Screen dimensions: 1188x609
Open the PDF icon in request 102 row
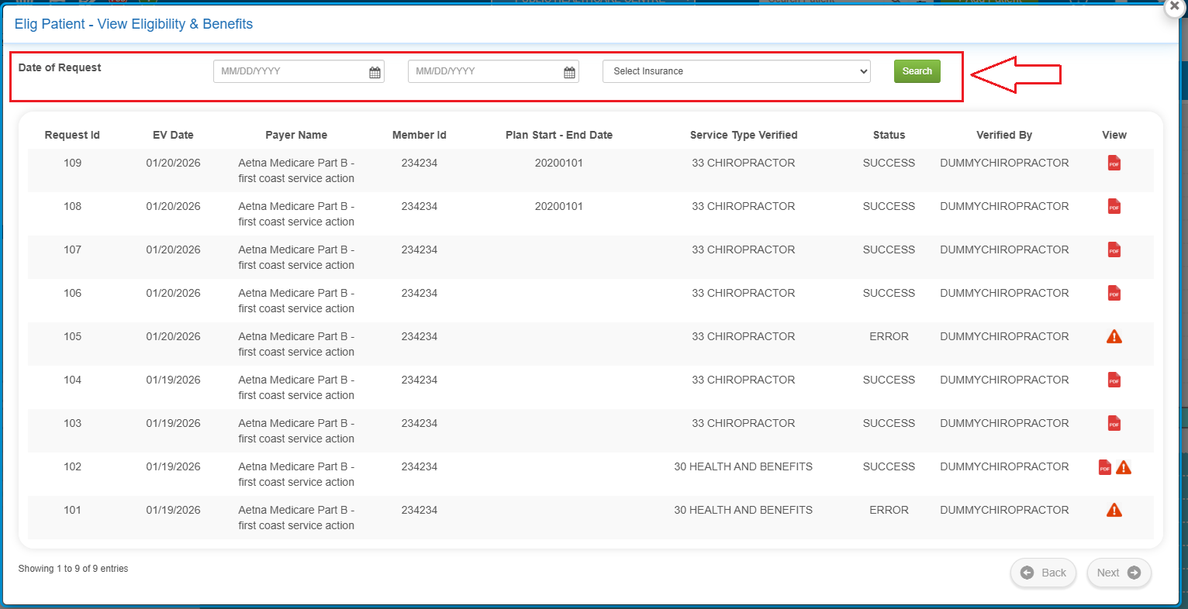tap(1104, 467)
